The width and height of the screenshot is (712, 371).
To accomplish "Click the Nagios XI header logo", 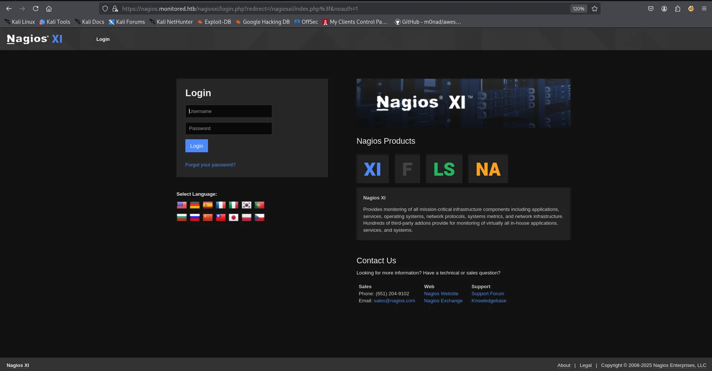I will 35,39.
